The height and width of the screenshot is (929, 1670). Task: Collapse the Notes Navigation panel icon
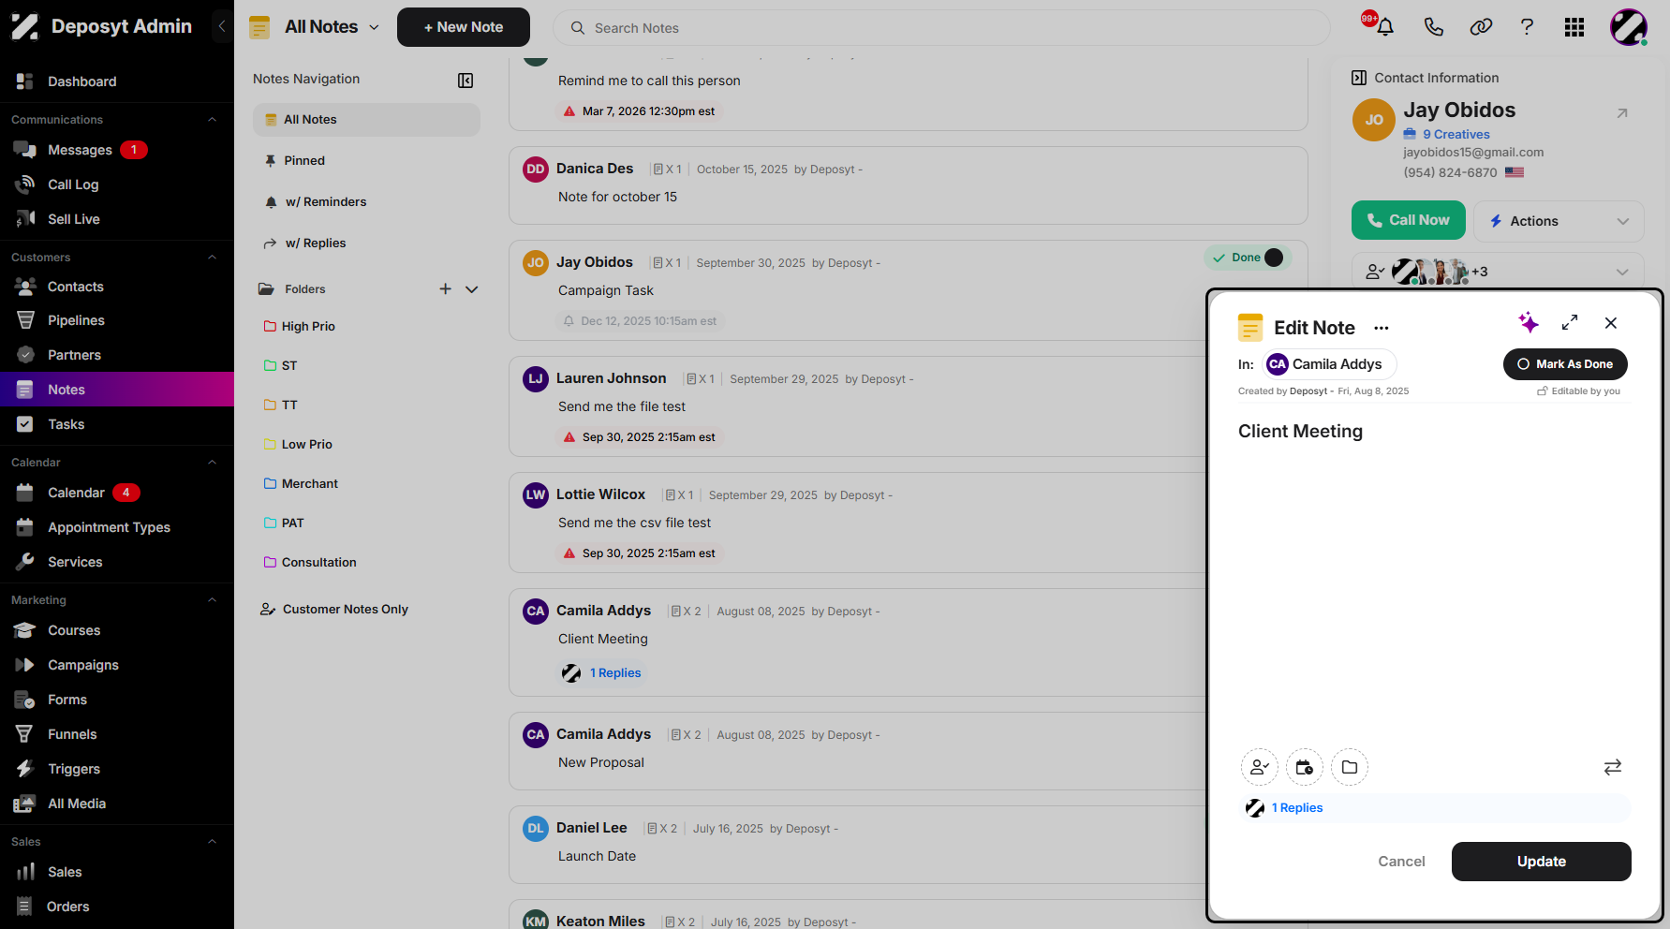pyautogui.click(x=466, y=81)
